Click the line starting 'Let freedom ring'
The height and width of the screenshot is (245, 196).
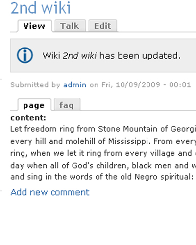pos(103,129)
